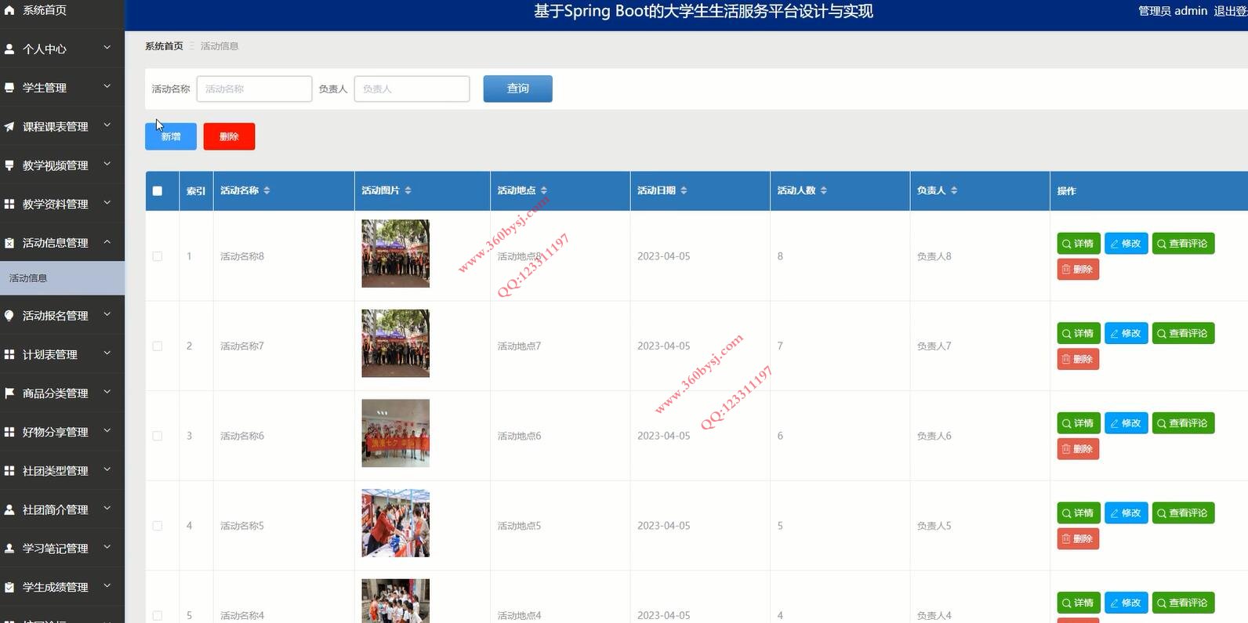Sort by 活动日期 column arrows

(684, 190)
